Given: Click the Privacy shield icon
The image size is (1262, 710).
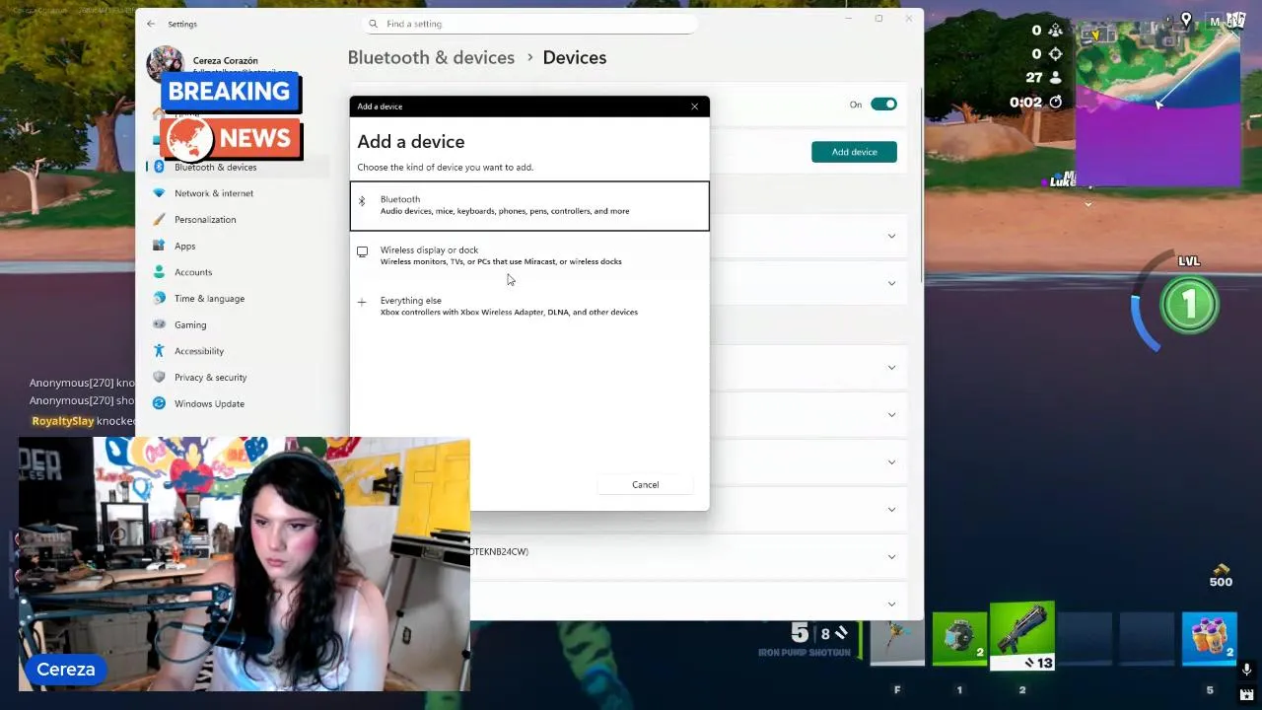Looking at the screenshot, I should pyautogui.click(x=159, y=377).
